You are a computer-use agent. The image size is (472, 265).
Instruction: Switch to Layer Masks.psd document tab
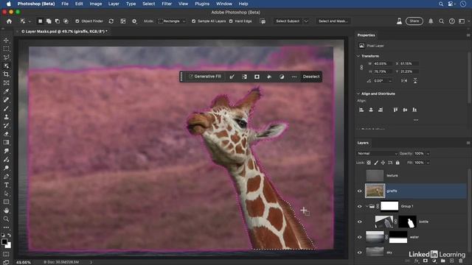(64, 31)
